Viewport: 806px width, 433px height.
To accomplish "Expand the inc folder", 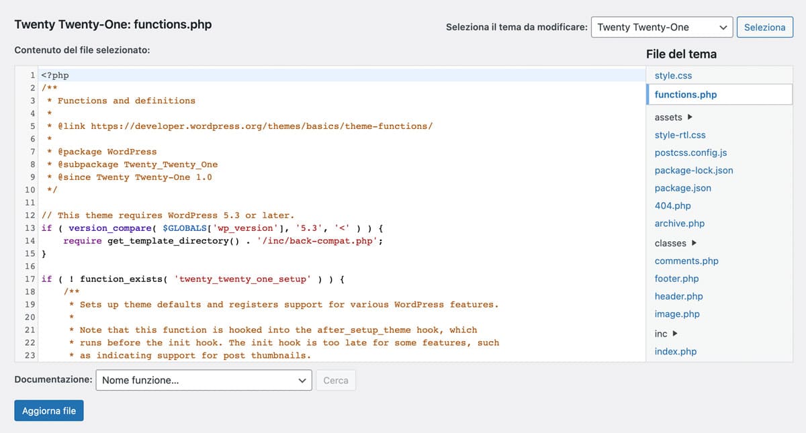I will pyautogui.click(x=666, y=334).
